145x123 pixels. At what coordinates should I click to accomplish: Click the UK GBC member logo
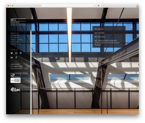15,90
